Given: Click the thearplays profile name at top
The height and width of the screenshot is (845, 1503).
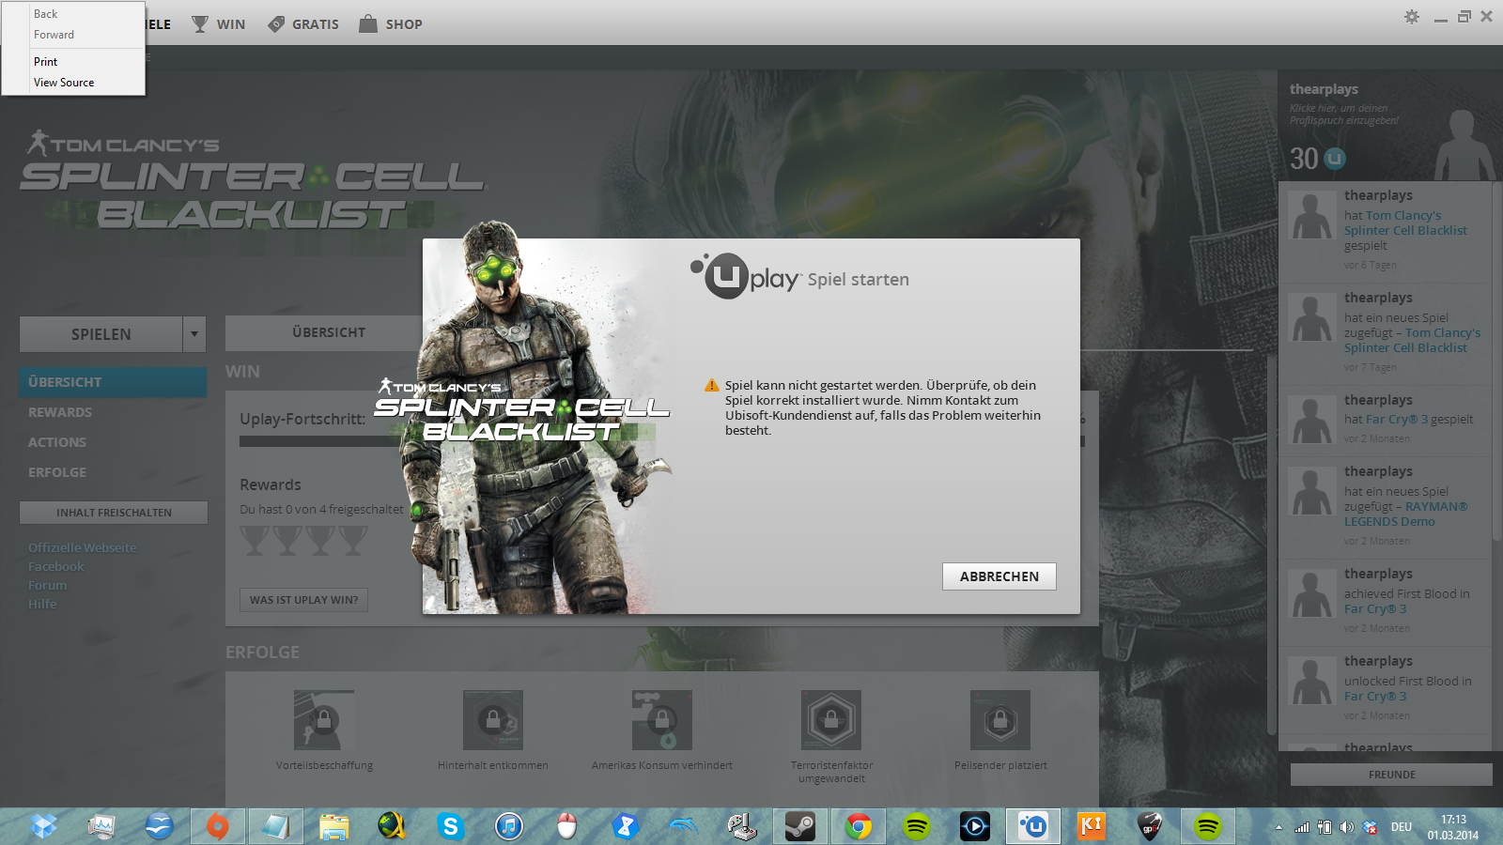Looking at the screenshot, I should pyautogui.click(x=1324, y=89).
